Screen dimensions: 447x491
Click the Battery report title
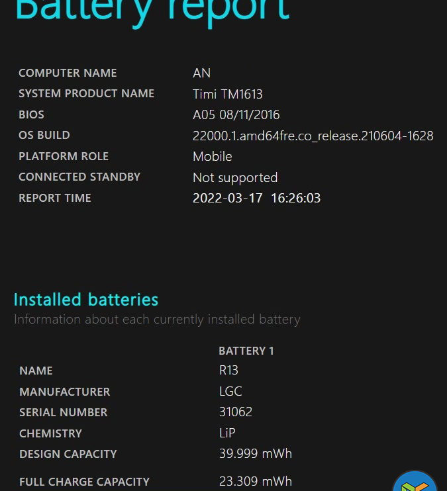[152, 9]
